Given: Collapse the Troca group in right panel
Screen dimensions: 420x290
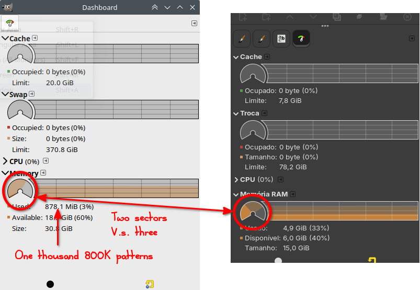Looking at the screenshot, I should pos(236,113).
